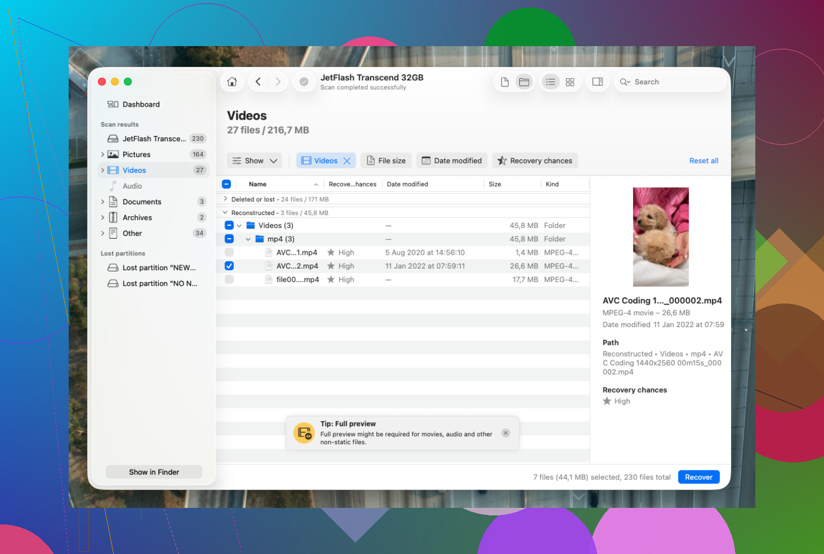Image resolution: width=824 pixels, height=554 pixels.
Task: Navigate back with the left arrow
Action: coord(258,82)
